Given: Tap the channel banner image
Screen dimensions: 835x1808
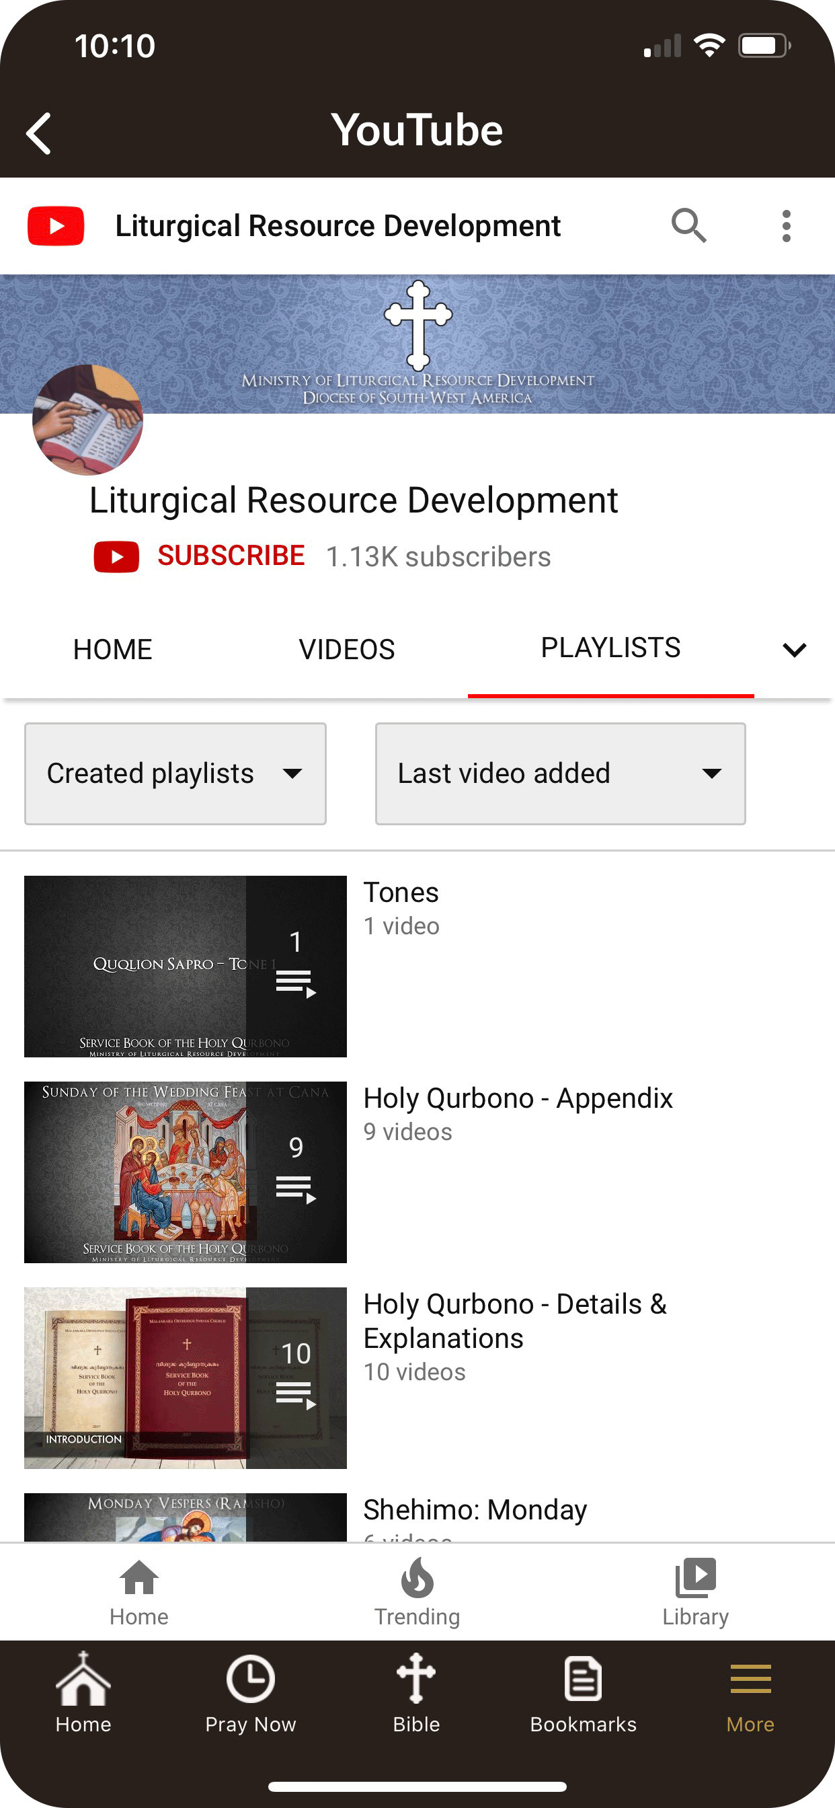Looking at the screenshot, I should coord(417,343).
